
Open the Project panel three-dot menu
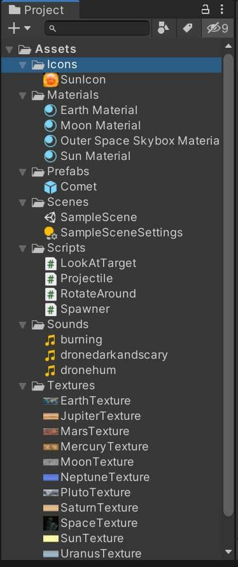pos(221,10)
